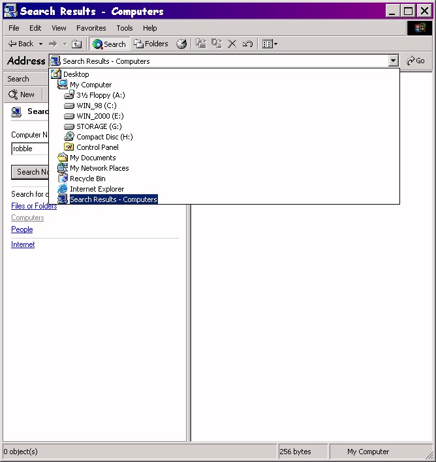This screenshot has width=436, height=462.
Task: Toggle the Folders pane toolbar button
Action: (151, 44)
